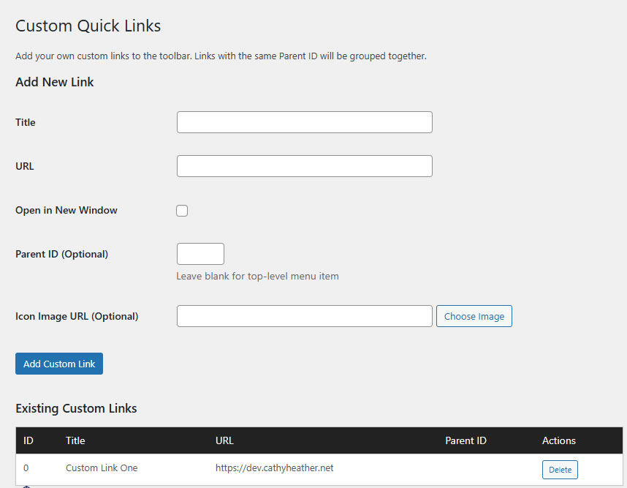This screenshot has width=627, height=488.
Task: Click the Icon Image URL field
Action: point(304,316)
